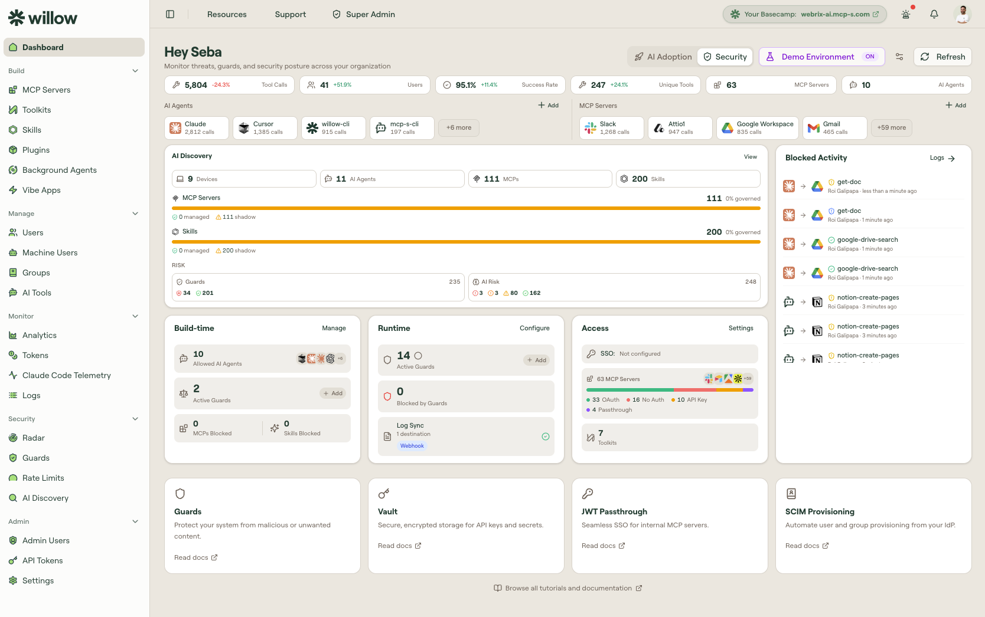Screen dimensions: 985x617
Task: Open Settings in Access card
Action: tap(741, 328)
